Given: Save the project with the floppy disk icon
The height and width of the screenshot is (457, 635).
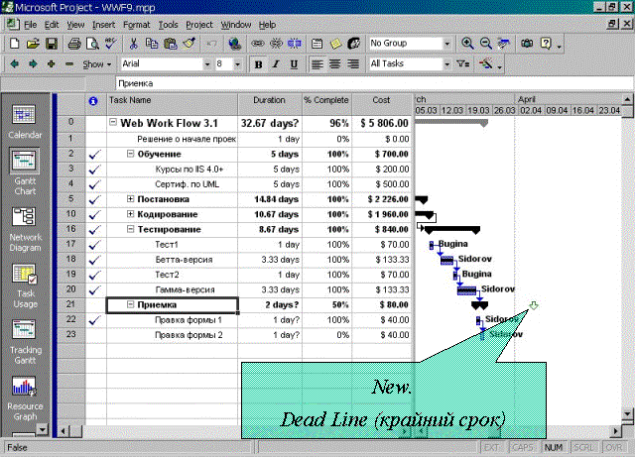Looking at the screenshot, I should [52, 44].
